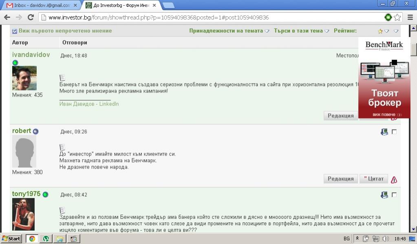Screen dimensions: 417x244
Task: Click the computer icon on tony1975's post
Action: click(384, 195)
